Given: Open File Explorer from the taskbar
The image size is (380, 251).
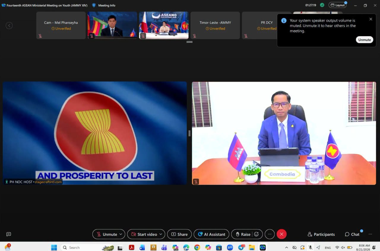Looking at the screenshot, I should click(x=252, y=247).
